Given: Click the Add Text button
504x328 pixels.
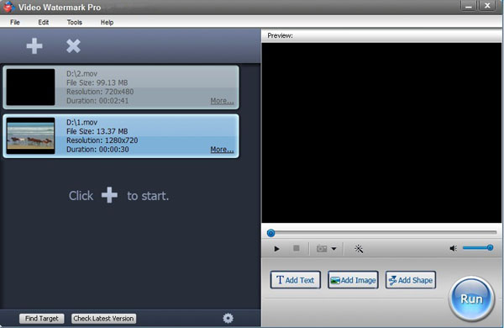Looking at the screenshot, I should click(296, 280).
